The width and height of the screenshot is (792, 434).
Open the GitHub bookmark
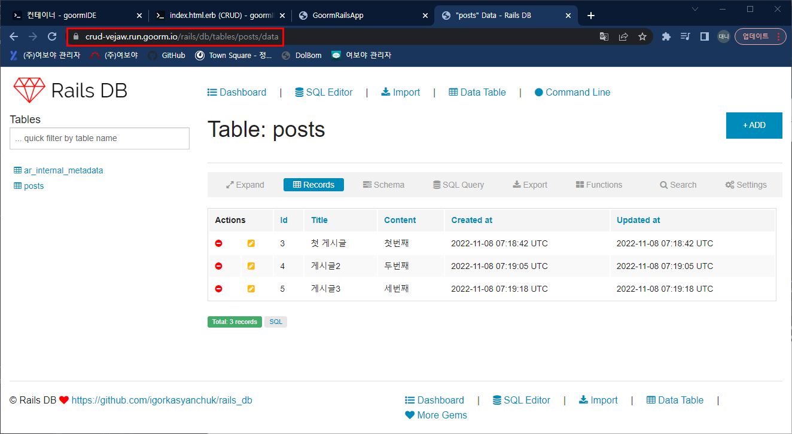pos(166,55)
